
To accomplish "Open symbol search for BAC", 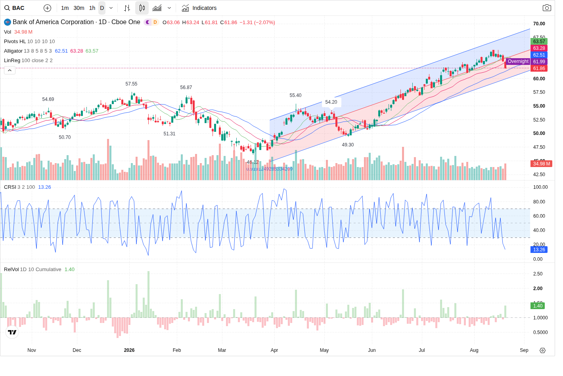I will 15,8.
